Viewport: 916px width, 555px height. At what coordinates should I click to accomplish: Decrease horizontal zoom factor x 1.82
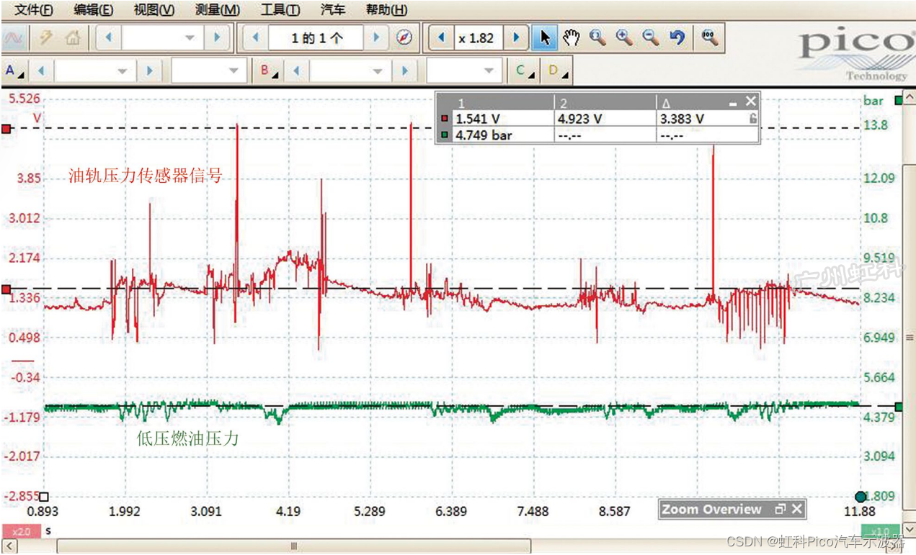click(x=441, y=37)
